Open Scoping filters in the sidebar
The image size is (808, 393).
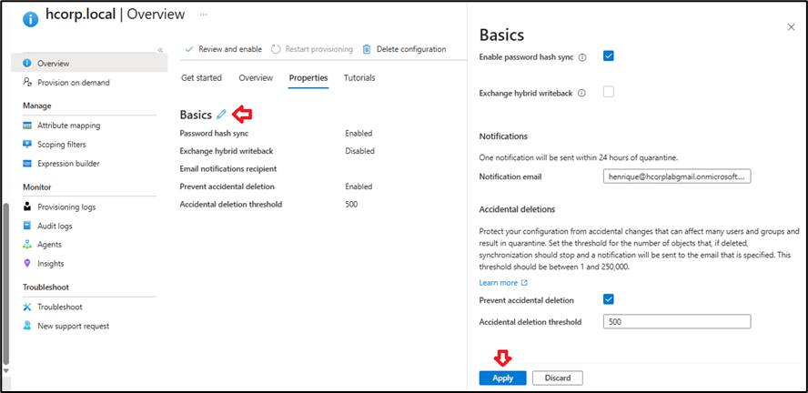(62, 145)
